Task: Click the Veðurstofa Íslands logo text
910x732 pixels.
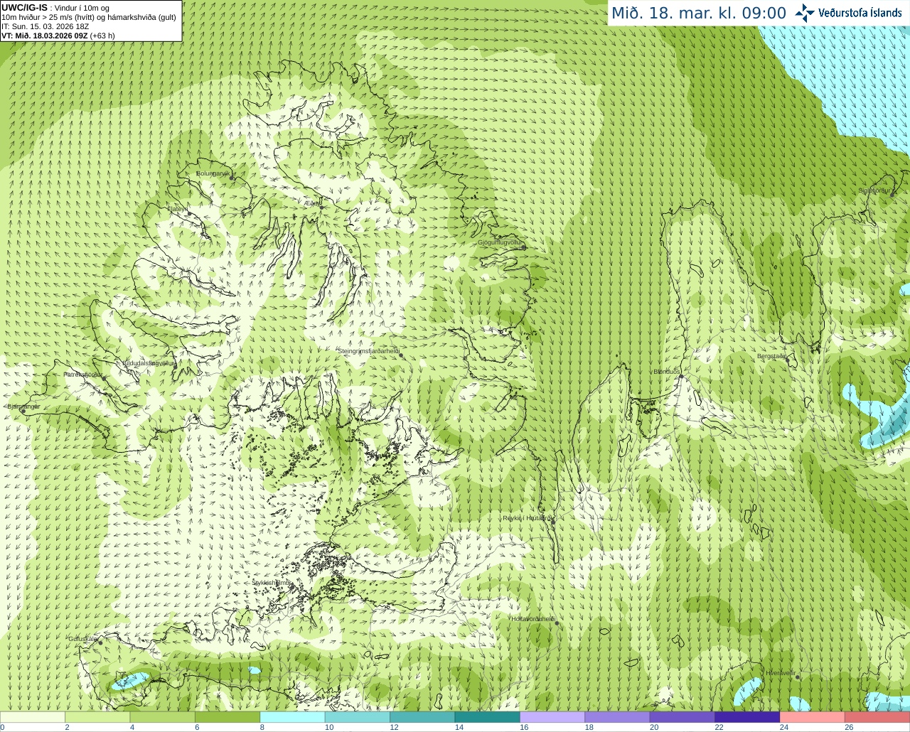Action: [860, 13]
